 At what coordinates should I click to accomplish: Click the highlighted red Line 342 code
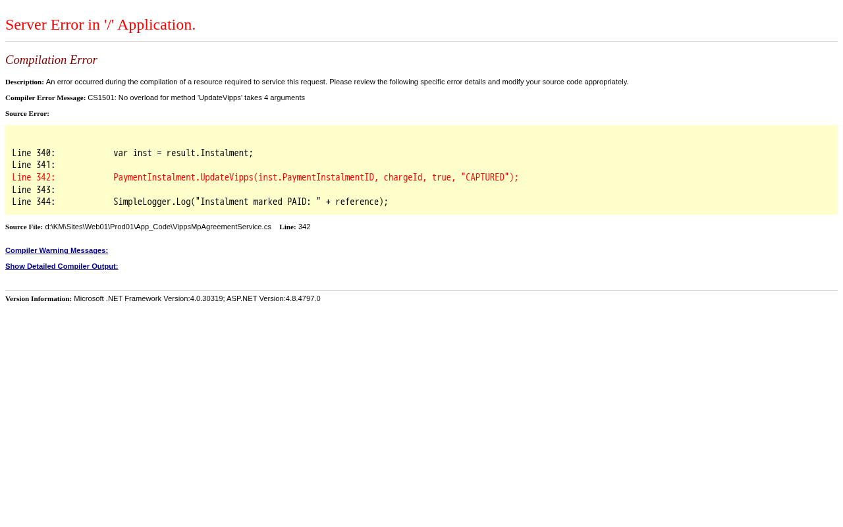click(x=265, y=177)
